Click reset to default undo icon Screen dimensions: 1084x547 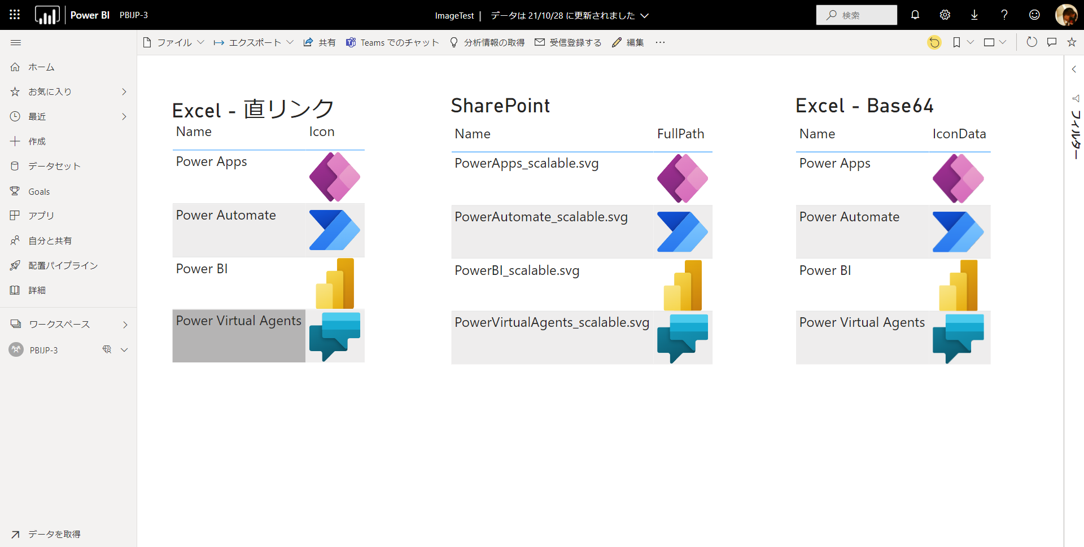coord(934,42)
